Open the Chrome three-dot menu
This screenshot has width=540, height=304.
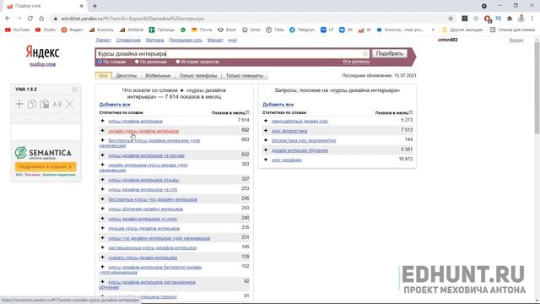pos(532,19)
